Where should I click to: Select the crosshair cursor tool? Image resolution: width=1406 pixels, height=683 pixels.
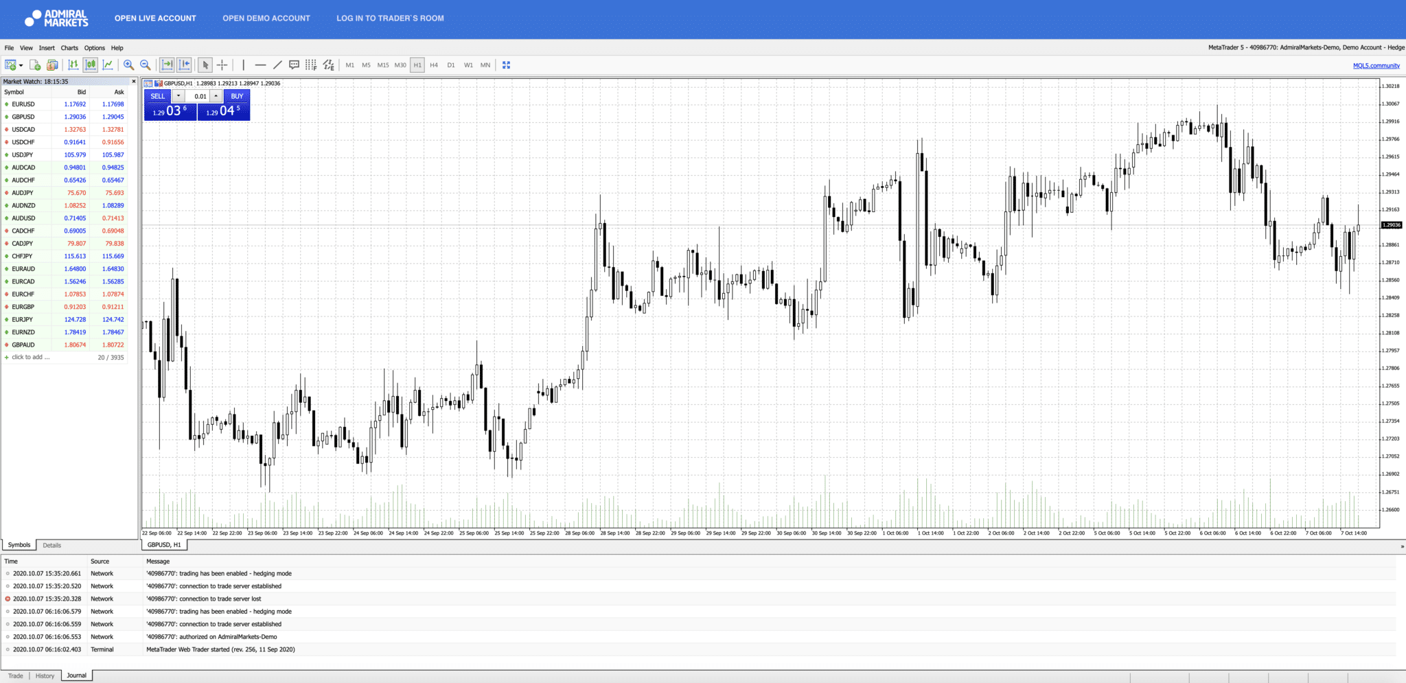pyautogui.click(x=222, y=65)
